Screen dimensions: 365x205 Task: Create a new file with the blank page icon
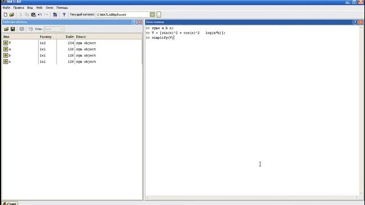(x=5, y=15)
